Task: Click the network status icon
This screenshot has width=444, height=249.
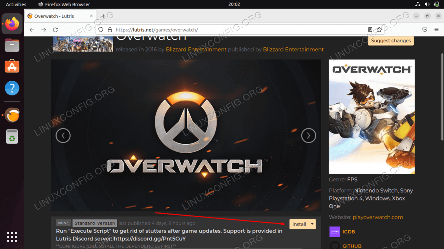Action: 417,4
